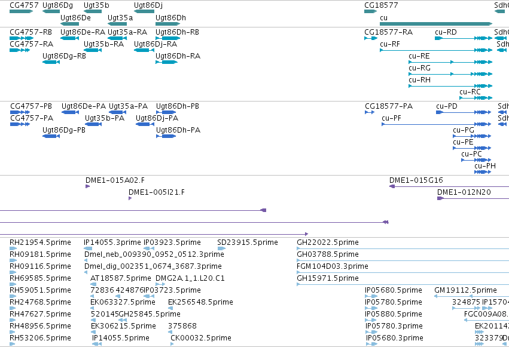This screenshot has width=509, height=347.
Task: Select the cu-PC protein label
Action: pos(472,154)
